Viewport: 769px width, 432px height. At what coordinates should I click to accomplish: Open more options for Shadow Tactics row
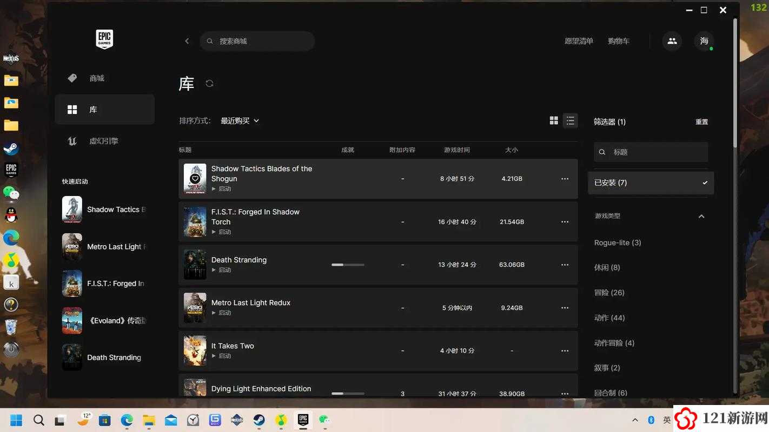tap(565, 179)
